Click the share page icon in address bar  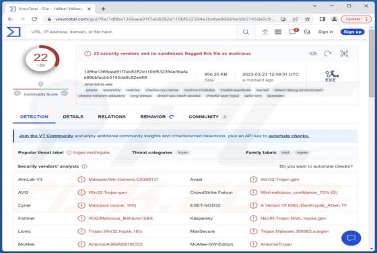point(296,19)
